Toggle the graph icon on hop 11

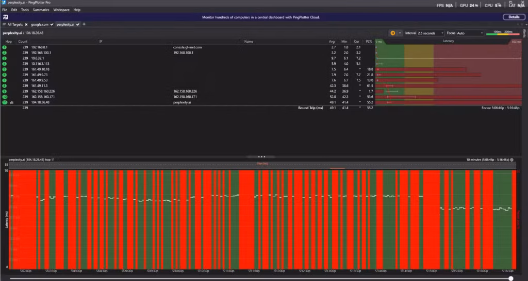pyautogui.click(x=11, y=102)
